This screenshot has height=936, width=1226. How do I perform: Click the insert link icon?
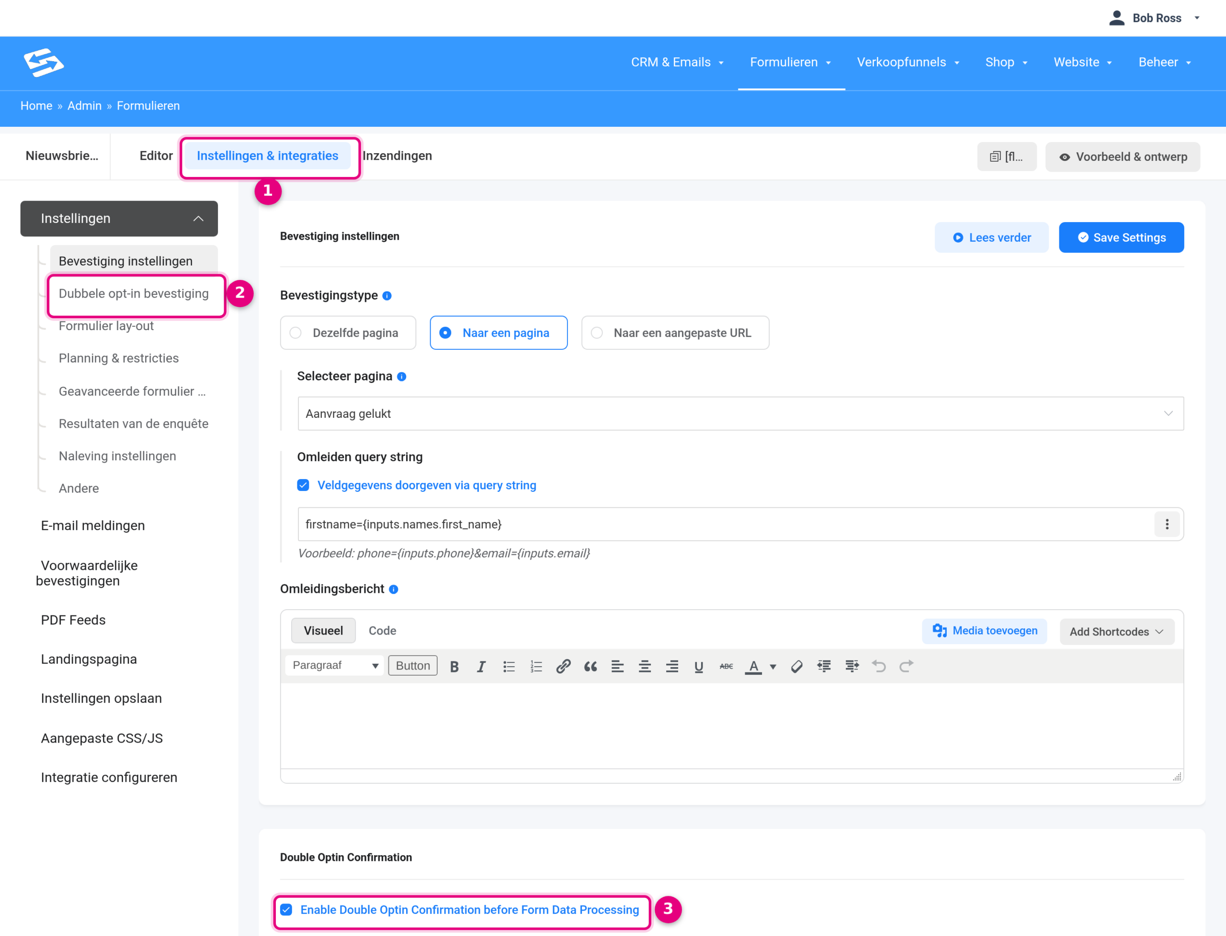coord(563,666)
